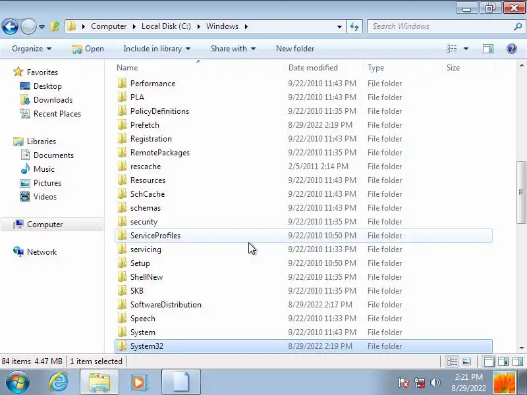Focus the Search Windows field
This screenshot has width=527, height=395.
[440, 26]
